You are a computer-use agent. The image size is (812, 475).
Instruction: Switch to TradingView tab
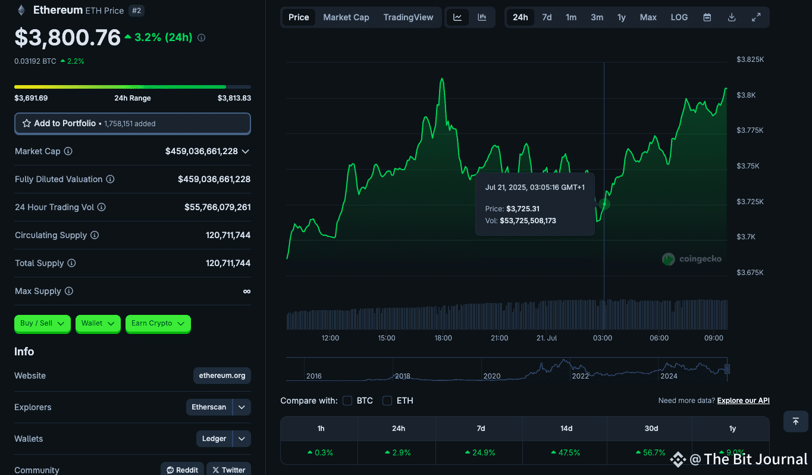click(408, 17)
